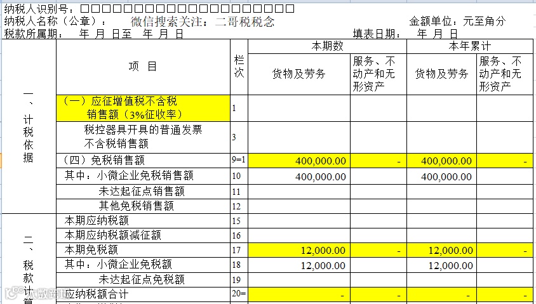The height and width of the screenshot is (304, 536).
Task: Click the yellow 应征增值税不含税销售额(3%征收率) cell
Action: click(144, 109)
